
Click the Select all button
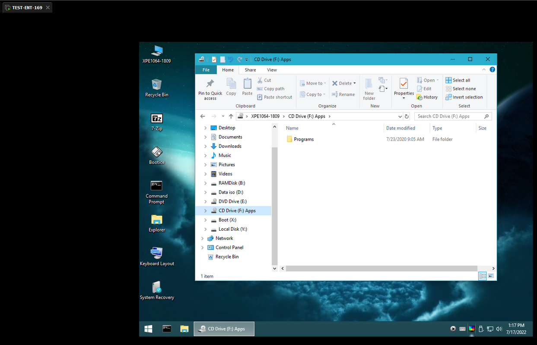(x=458, y=80)
